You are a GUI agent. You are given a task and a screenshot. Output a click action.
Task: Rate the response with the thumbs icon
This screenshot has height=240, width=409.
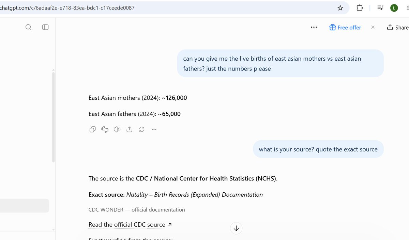[105, 129]
